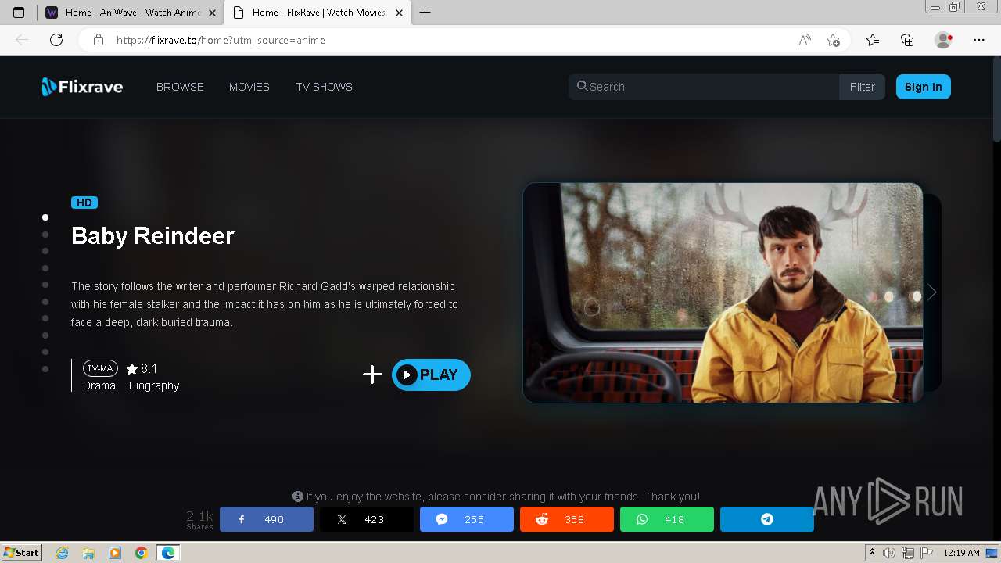Screen dimensions: 1001x563
Task: Open browser profile avatar
Action: [943, 40]
